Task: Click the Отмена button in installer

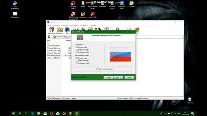Action: coord(129,77)
